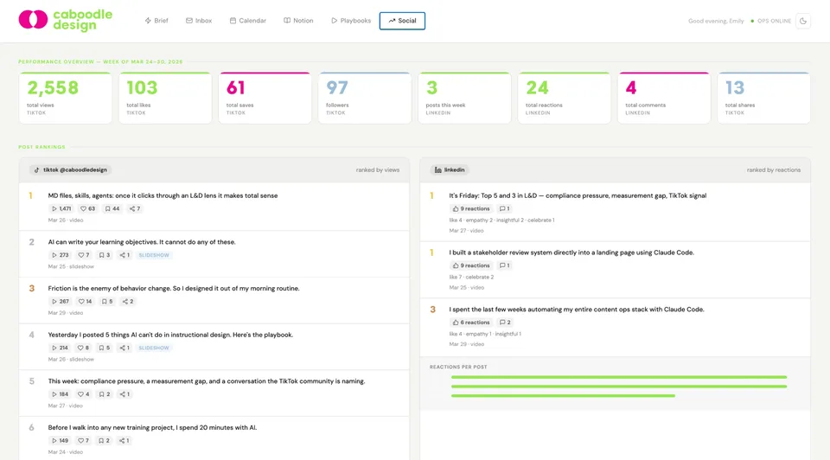Image resolution: width=830 pixels, height=460 pixels.
Task: Open the 'Friction is the enemy' post
Action: click(x=174, y=289)
